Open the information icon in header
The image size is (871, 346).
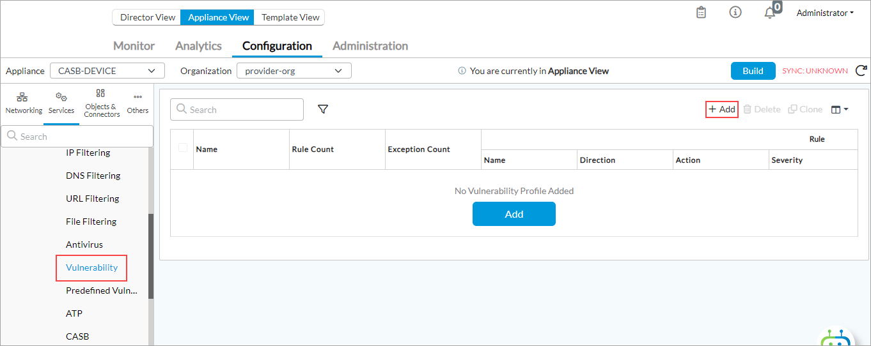[735, 13]
